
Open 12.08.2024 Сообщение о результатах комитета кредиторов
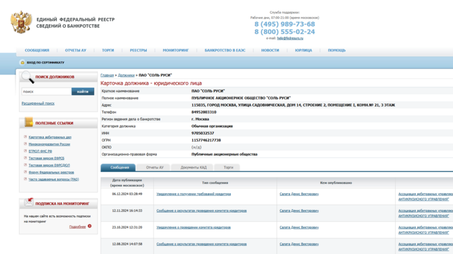[x=201, y=244]
